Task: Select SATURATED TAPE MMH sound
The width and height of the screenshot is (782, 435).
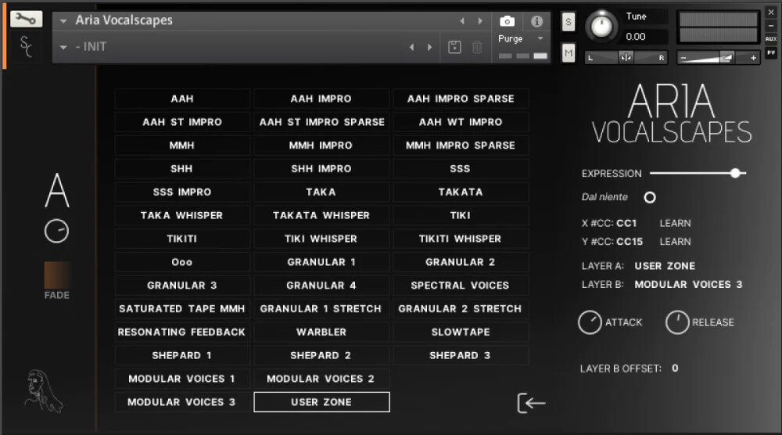Action: [x=182, y=309]
